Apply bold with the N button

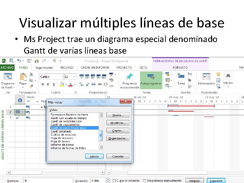42,84
